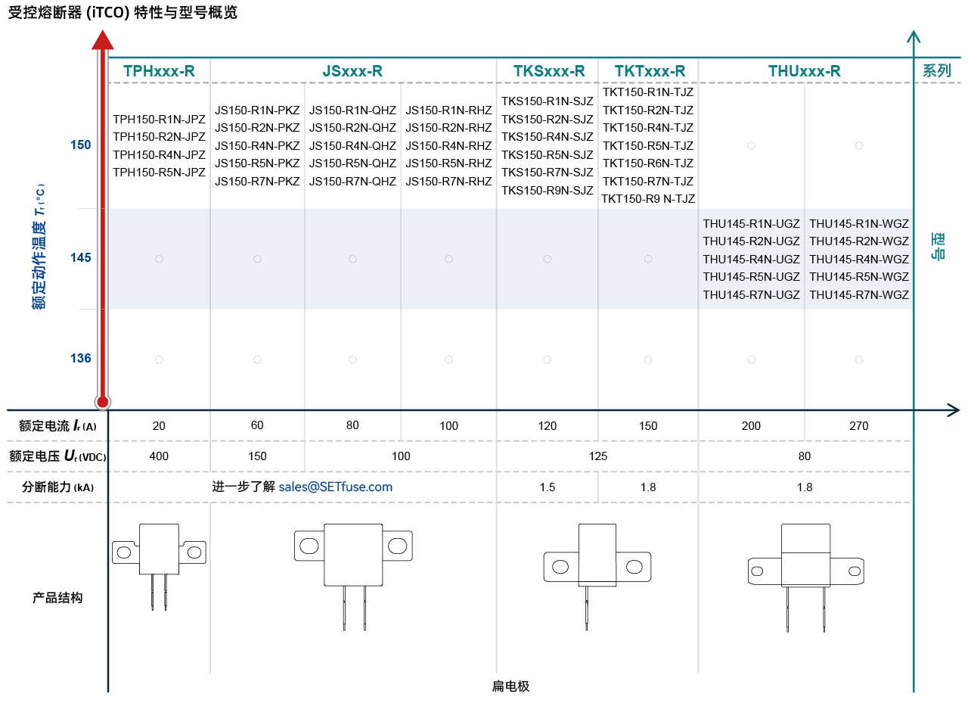This screenshot has height=725, width=968.
Task: Select the empty circle under 270A at 150°C
Action: [x=859, y=145]
